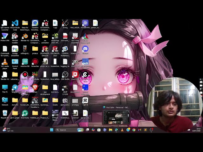This screenshot has height=152, width=203.
Task: Open Microsoft Store from the taskbar
Action: [99, 130]
